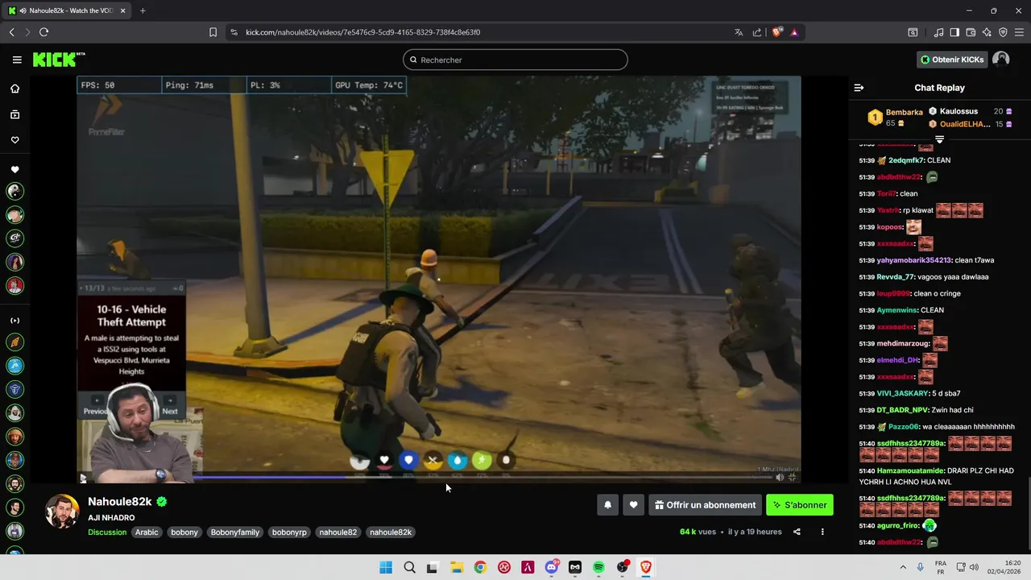Open the user profile avatar menu

1001,60
